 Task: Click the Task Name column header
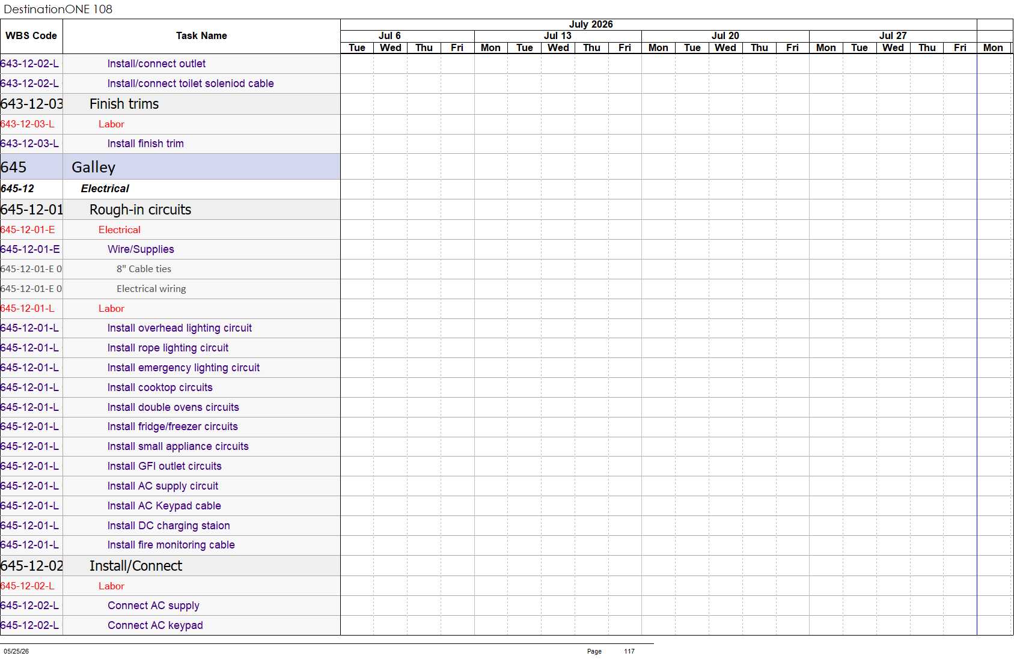tap(201, 36)
